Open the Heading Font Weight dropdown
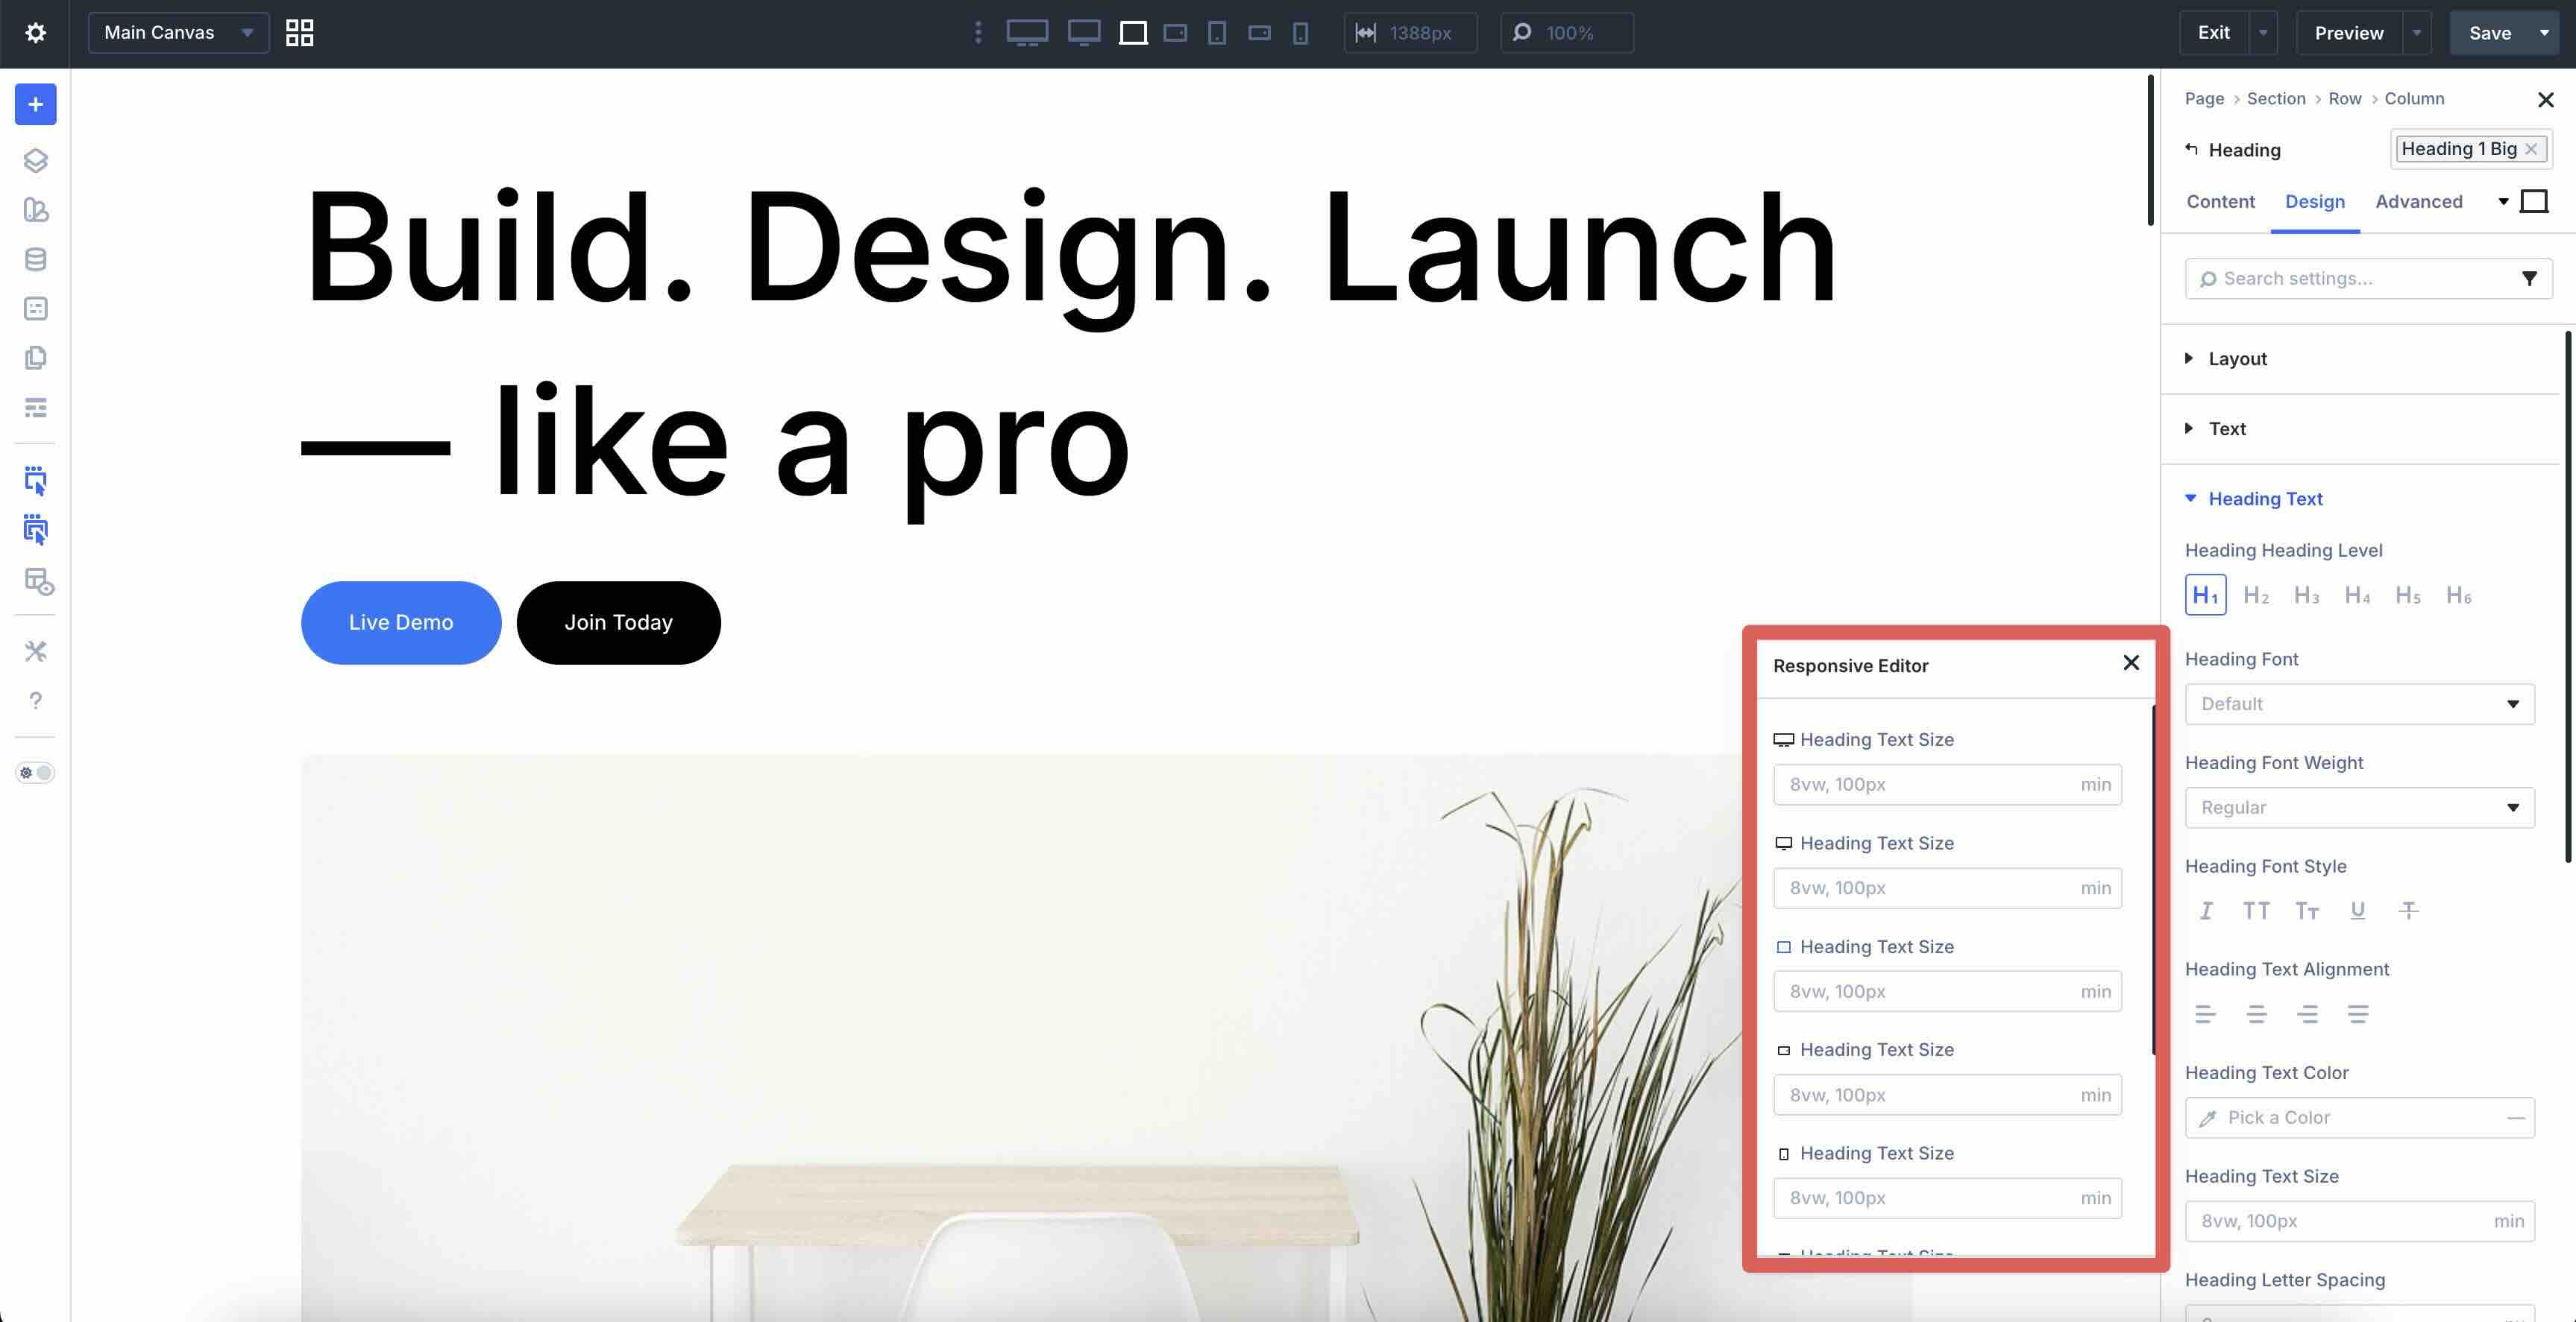The height and width of the screenshot is (1322, 2576). click(2359, 807)
